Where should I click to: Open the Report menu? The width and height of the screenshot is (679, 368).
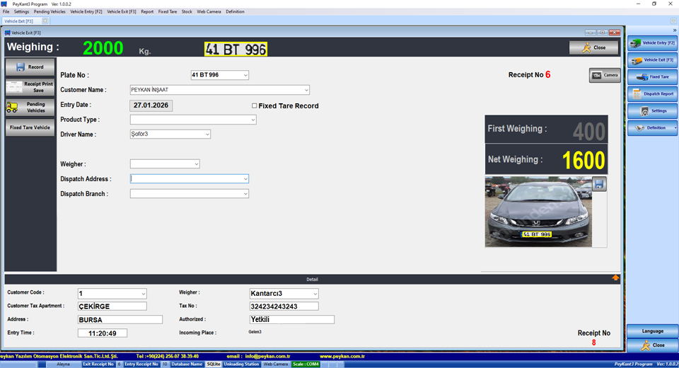click(147, 12)
